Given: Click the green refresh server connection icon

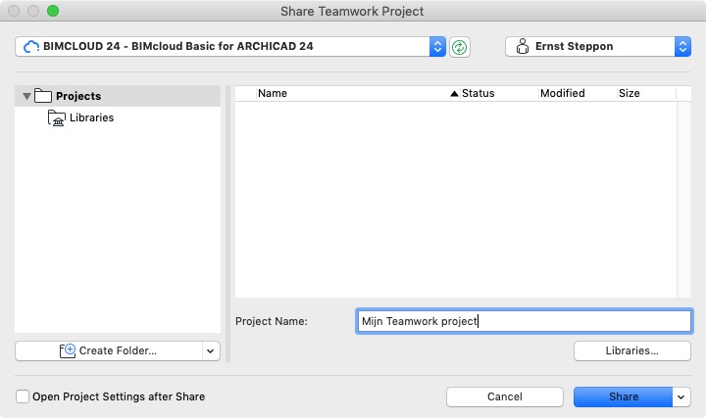Looking at the screenshot, I should (459, 47).
